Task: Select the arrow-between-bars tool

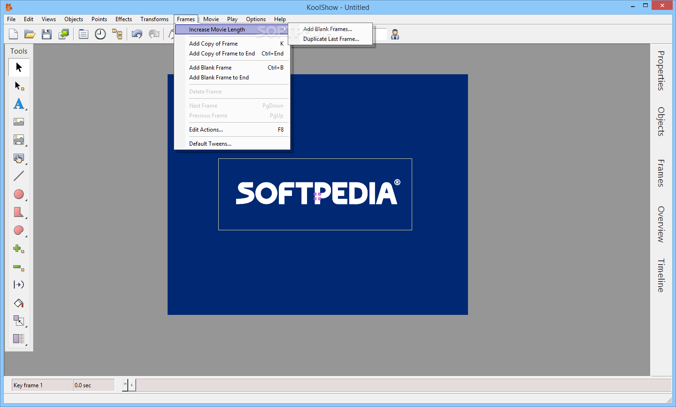Action: tap(19, 285)
